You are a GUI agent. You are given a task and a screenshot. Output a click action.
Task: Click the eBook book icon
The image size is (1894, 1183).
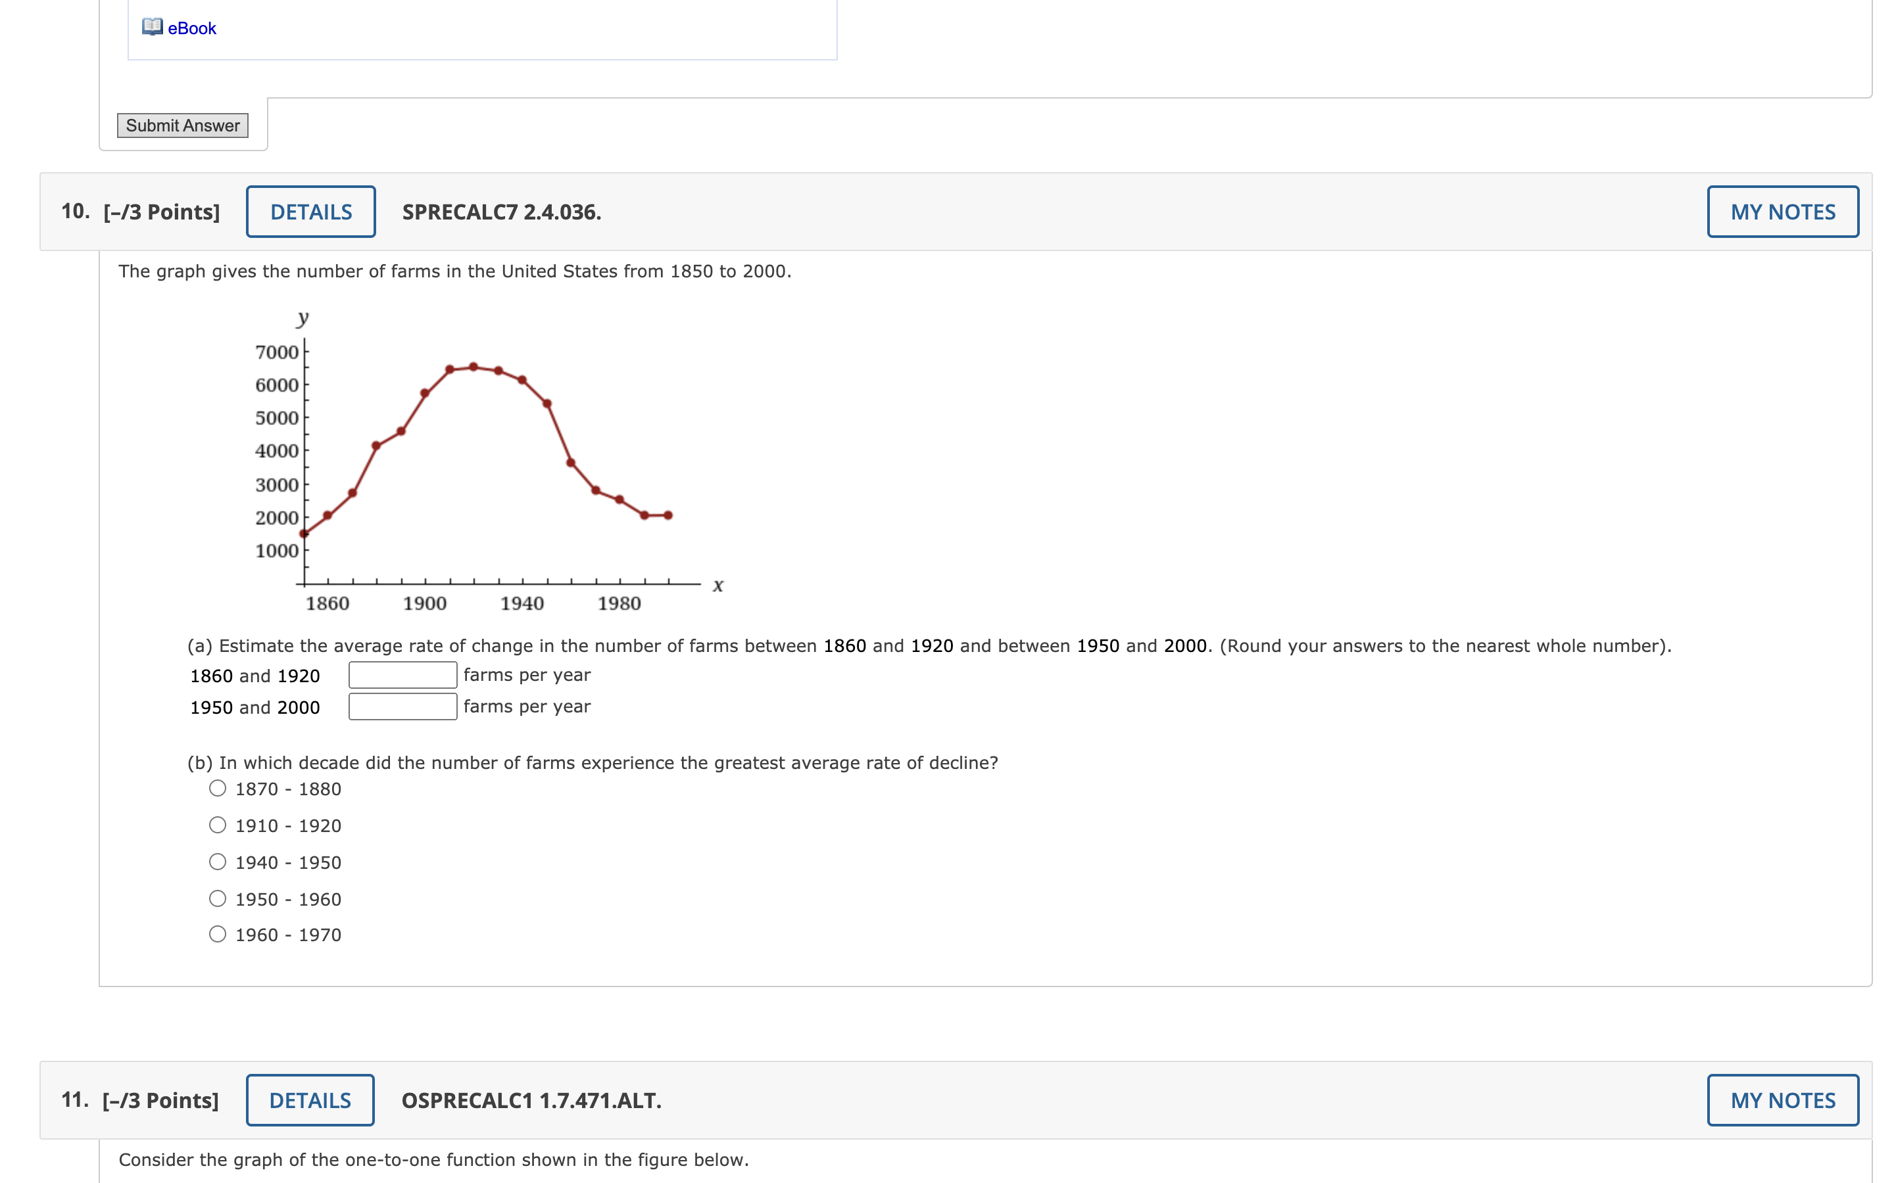click(x=152, y=28)
